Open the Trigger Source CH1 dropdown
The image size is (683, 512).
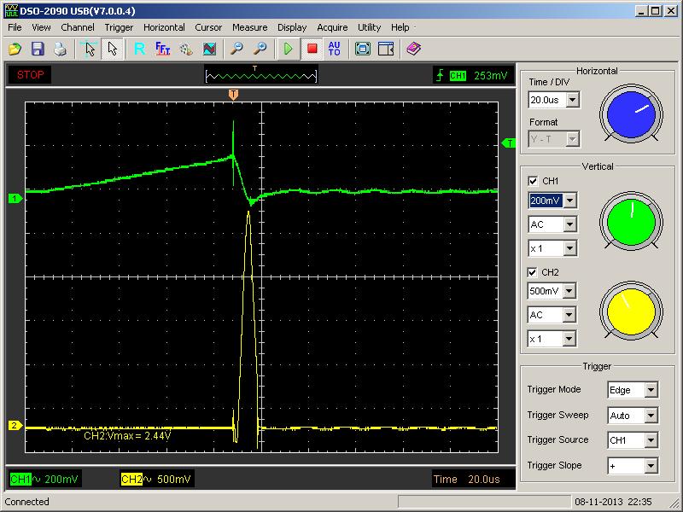651,440
